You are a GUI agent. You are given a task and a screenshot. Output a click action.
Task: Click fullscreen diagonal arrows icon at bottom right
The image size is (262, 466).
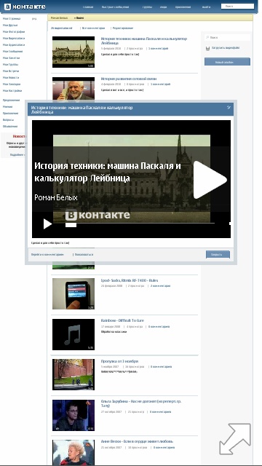[x=235, y=439]
